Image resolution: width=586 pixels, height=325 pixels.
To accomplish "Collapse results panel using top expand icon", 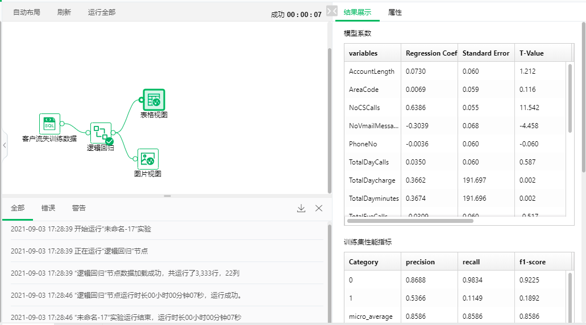I will point(333,11).
